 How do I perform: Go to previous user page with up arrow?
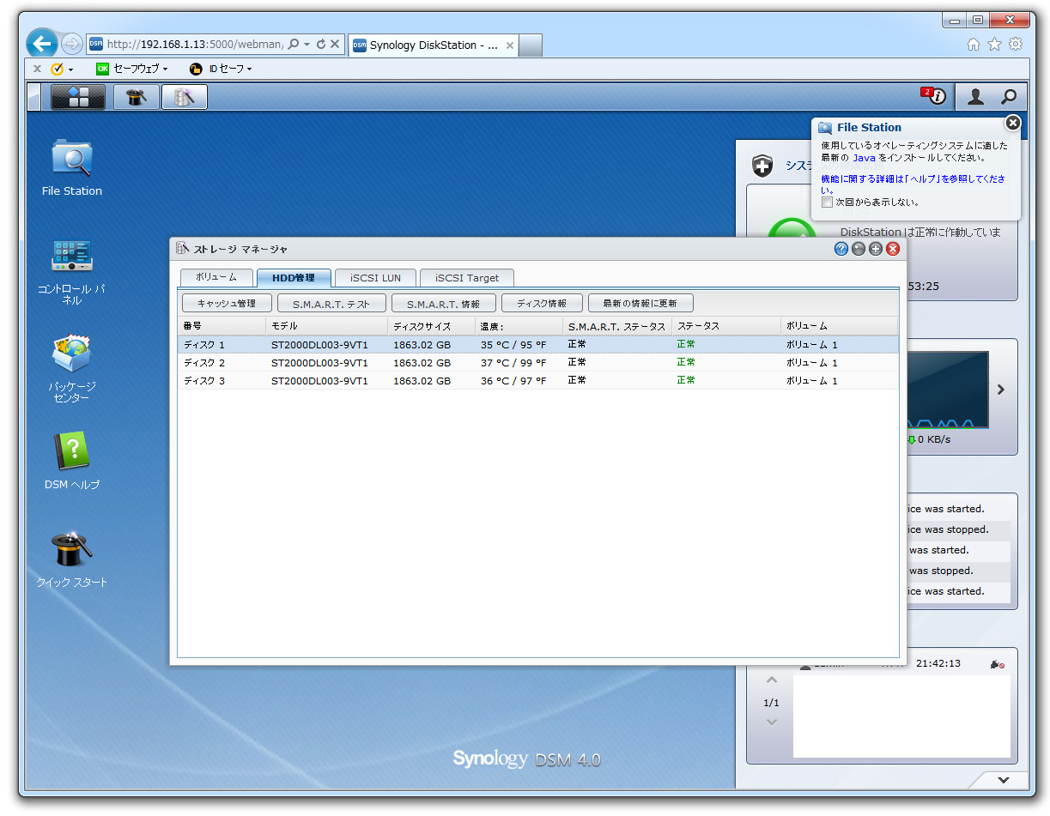(771, 680)
